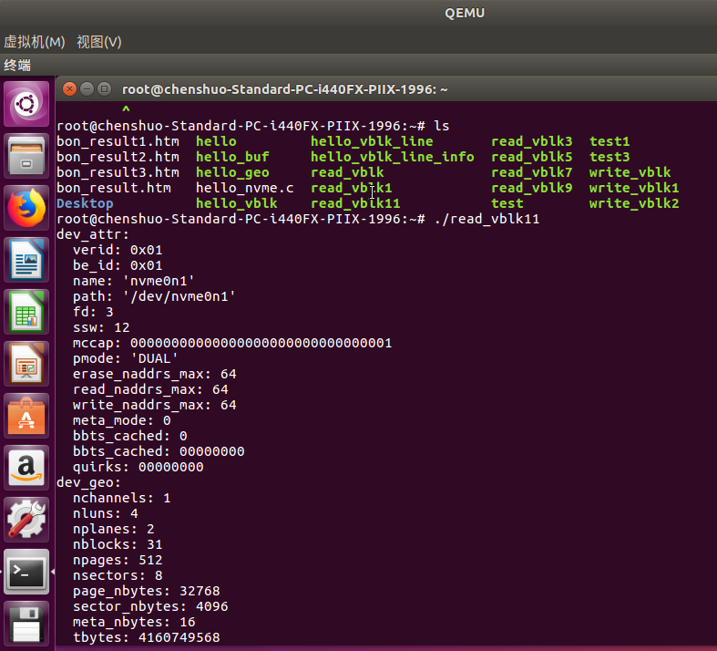Click the terminal window title text
The width and height of the screenshot is (717, 651).
[x=285, y=89]
